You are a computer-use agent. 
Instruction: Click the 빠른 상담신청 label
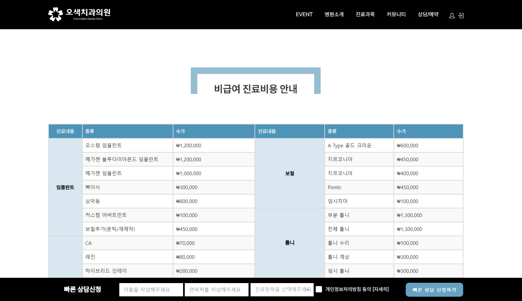82,289
